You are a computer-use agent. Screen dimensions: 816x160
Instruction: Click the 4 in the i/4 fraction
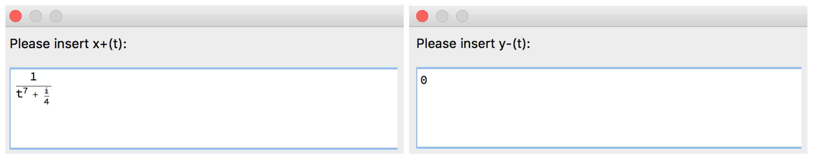tap(47, 102)
